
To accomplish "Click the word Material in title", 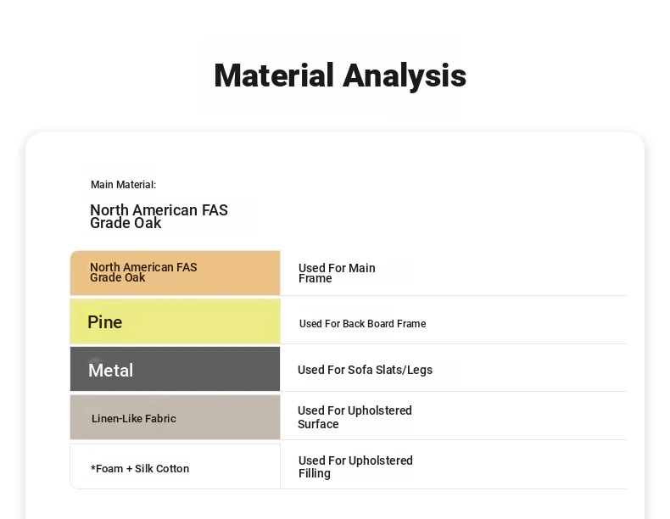I will pyautogui.click(x=274, y=75).
